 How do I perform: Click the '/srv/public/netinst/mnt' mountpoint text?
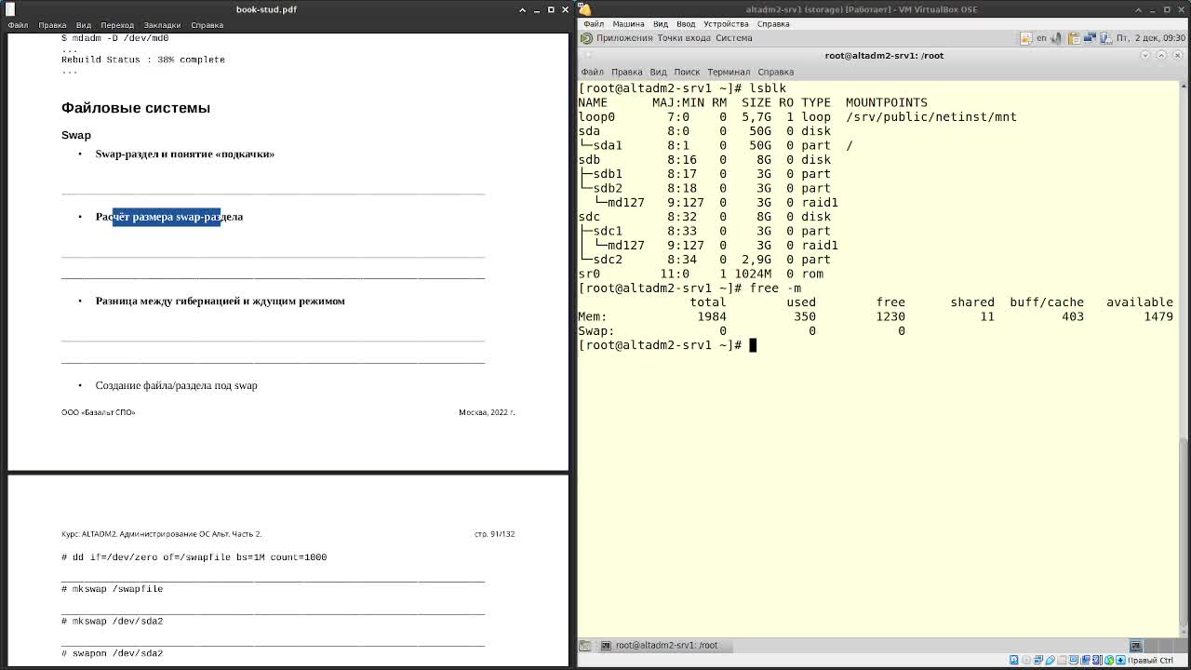coord(931,117)
